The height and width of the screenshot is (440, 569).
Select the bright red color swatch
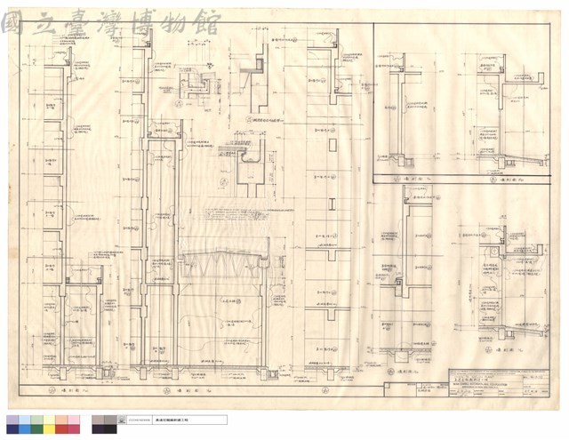point(61,429)
